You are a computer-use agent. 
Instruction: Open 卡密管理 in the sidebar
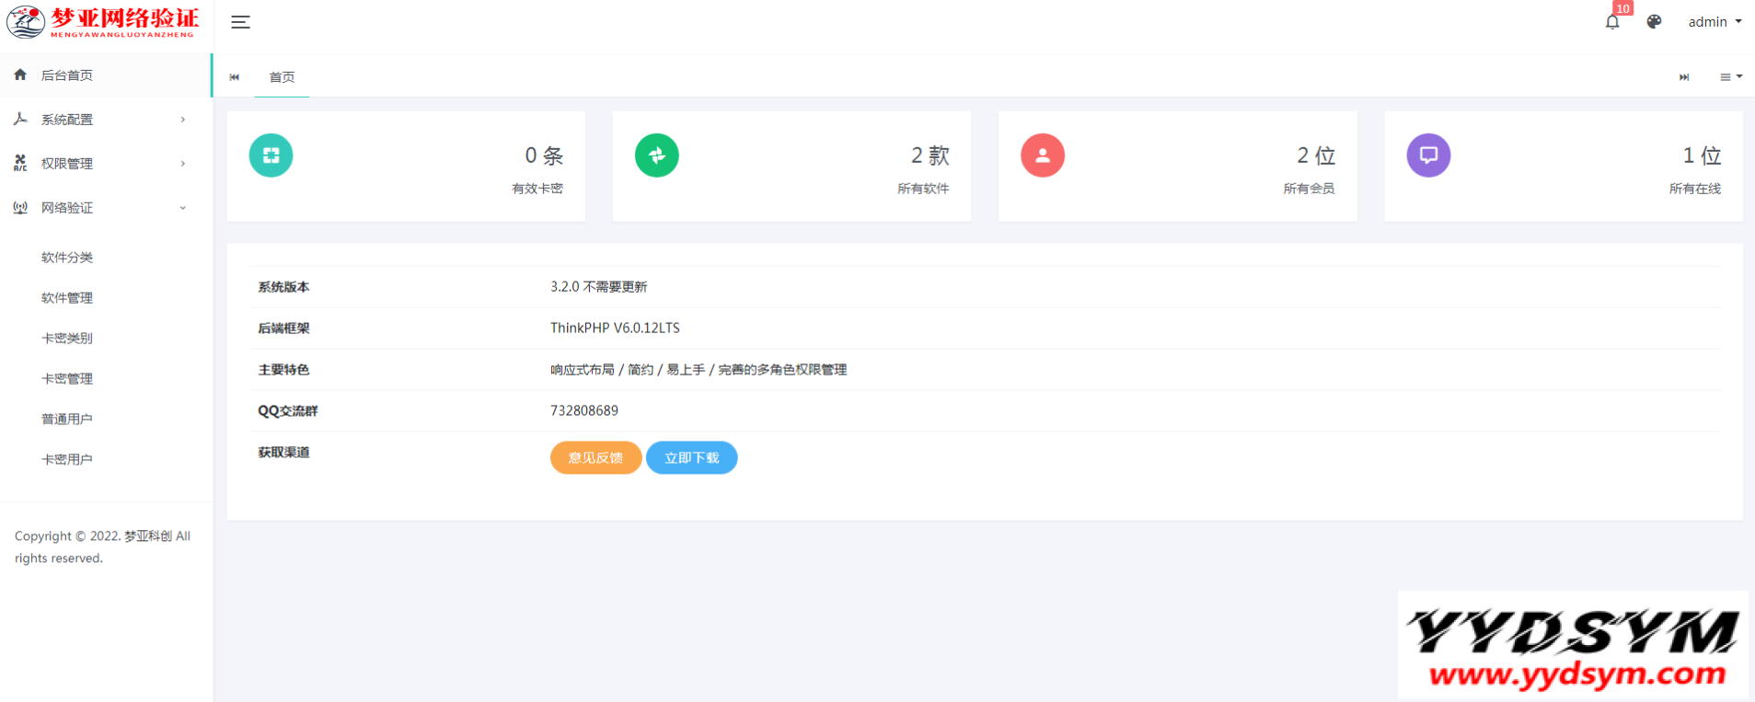click(67, 379)
